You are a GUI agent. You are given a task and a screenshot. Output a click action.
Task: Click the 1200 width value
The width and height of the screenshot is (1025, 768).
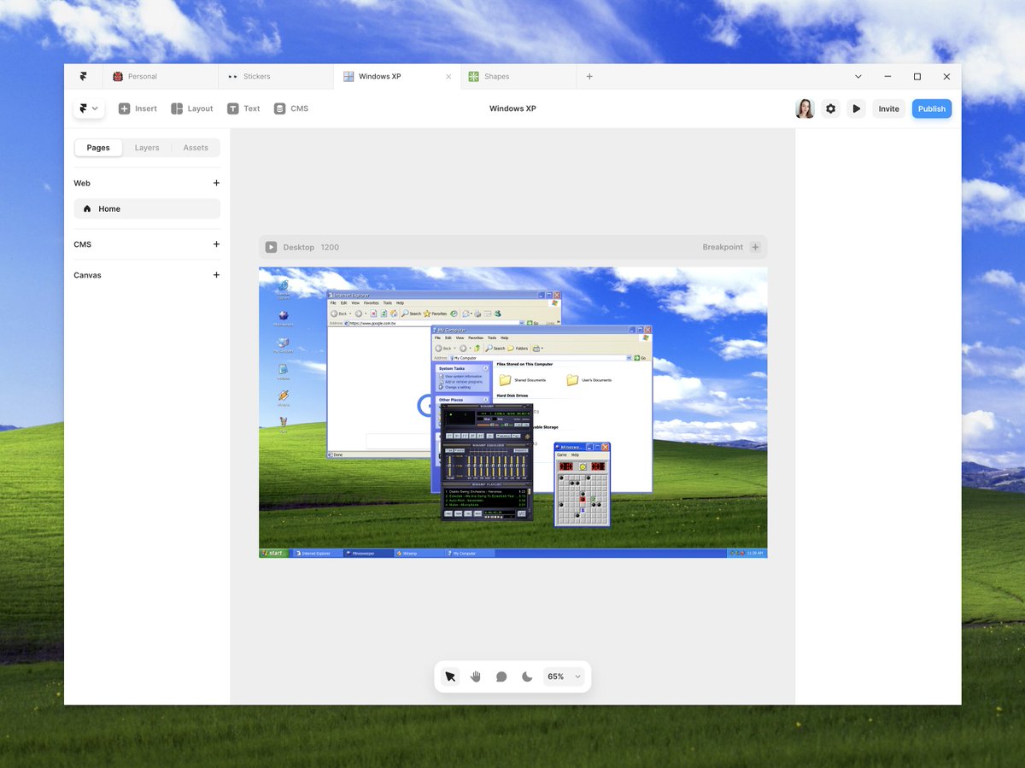coord(330,247)
